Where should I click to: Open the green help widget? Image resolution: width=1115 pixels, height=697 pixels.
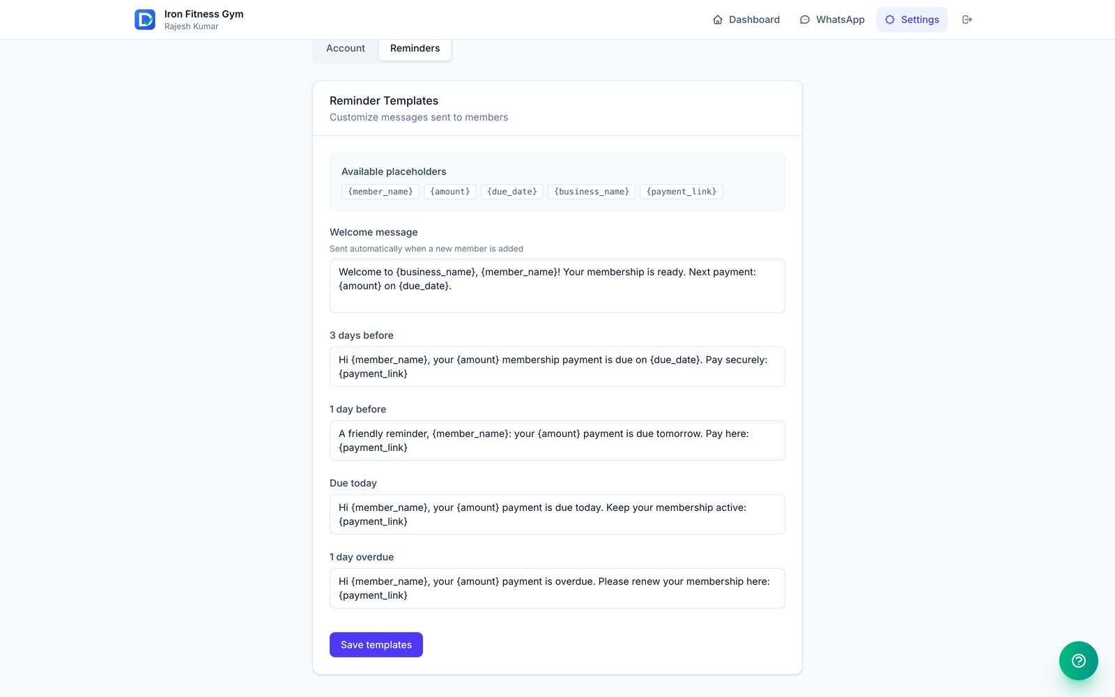[1079, 661]
